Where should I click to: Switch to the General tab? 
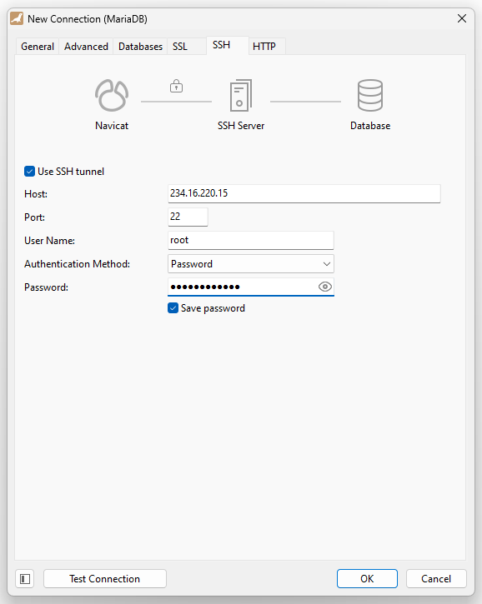38,47
